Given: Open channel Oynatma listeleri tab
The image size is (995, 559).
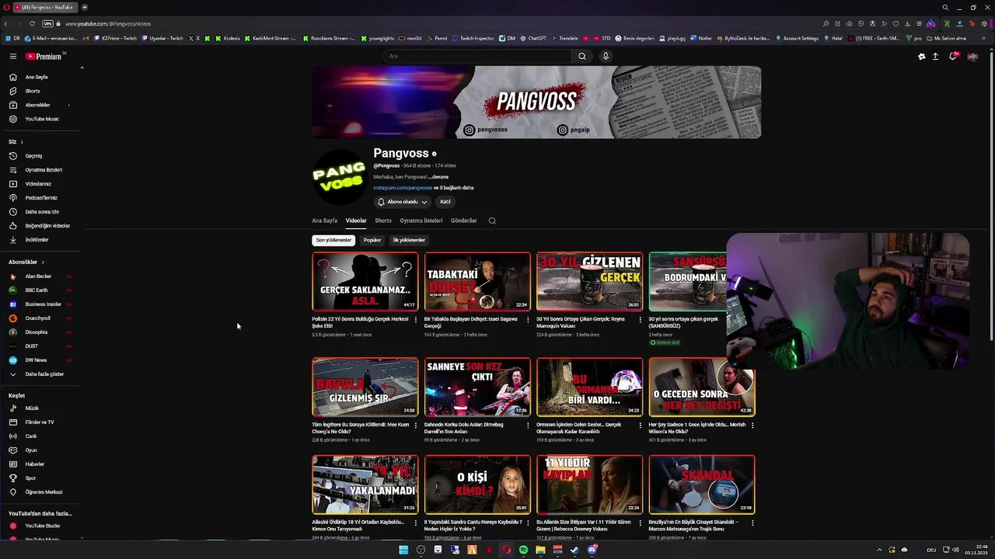Looking at the screenshot, I should tap(421, 220).
